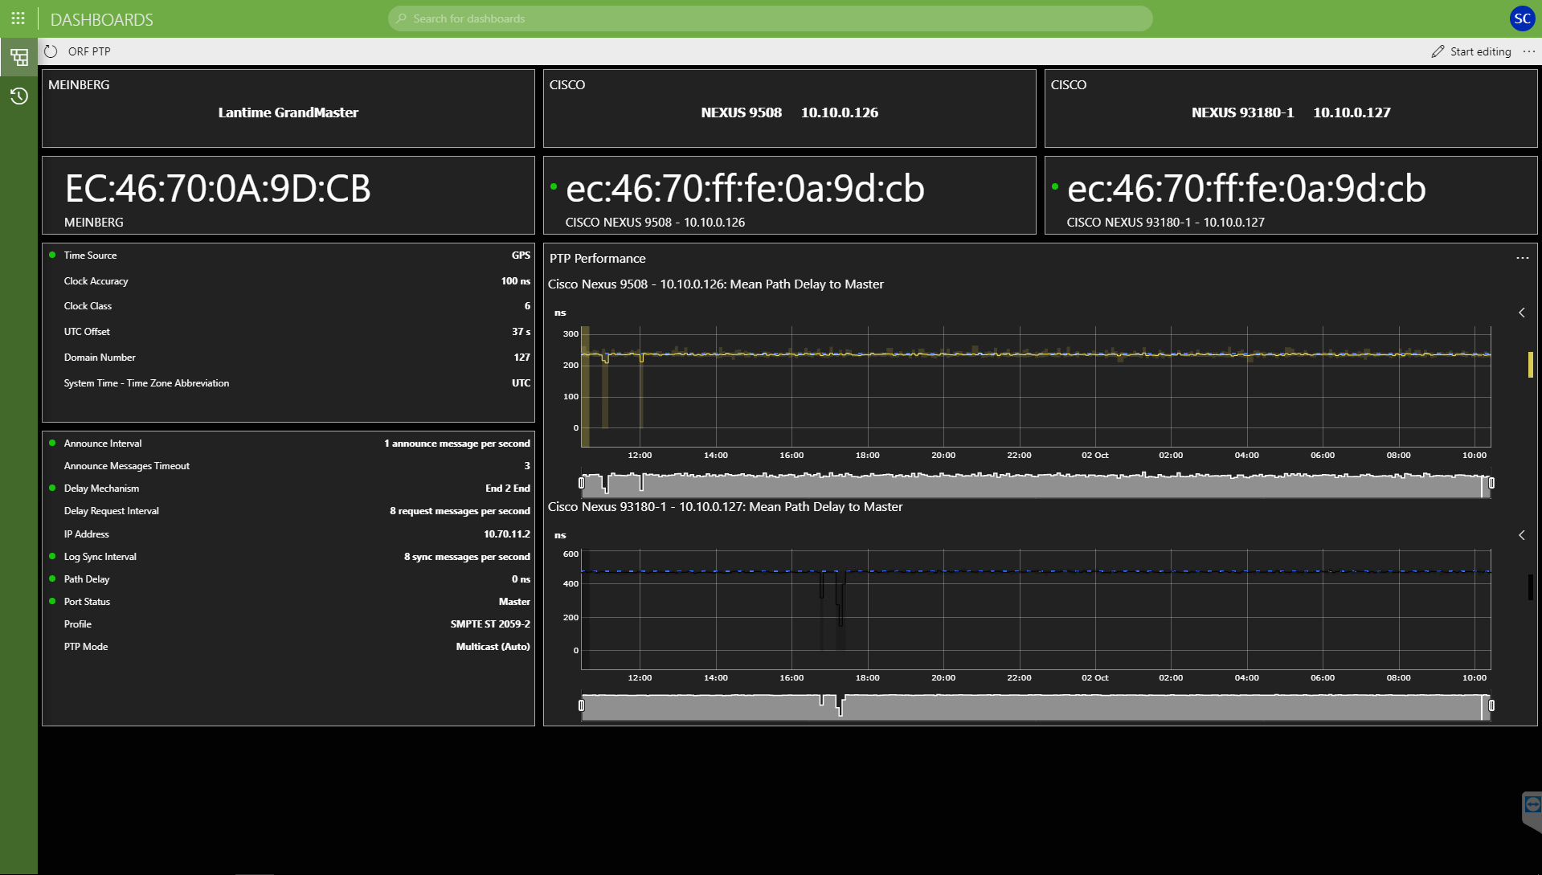
Task: Click the EC:46:70:0A:9D:CB Meinberg value
Action: pyautogui.click(x=218, y=189)
